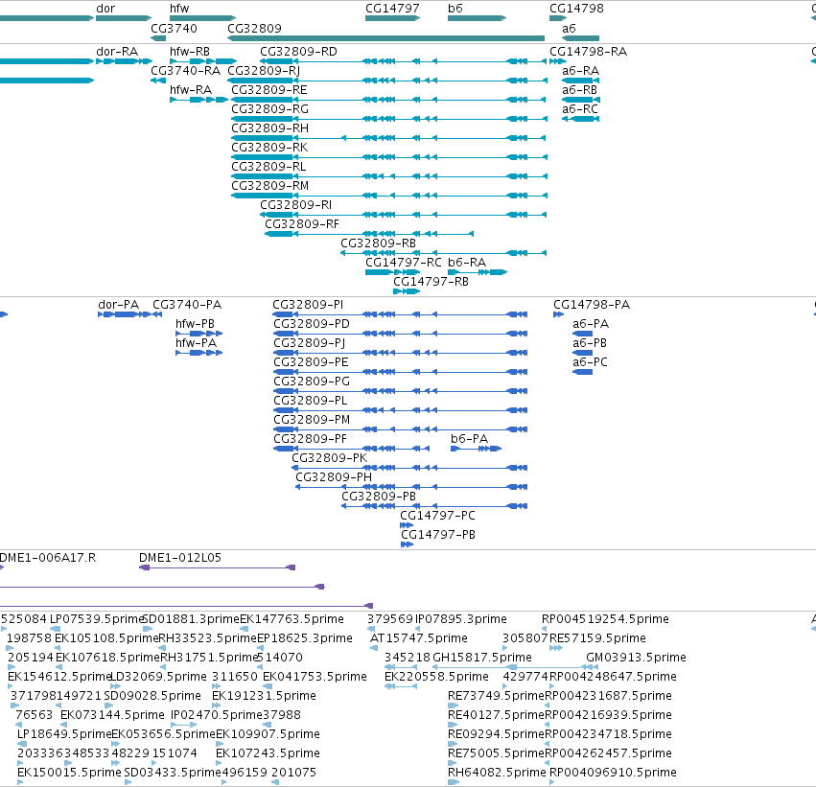
Task: Select the hfw gene label
Action: pos(179,9)
